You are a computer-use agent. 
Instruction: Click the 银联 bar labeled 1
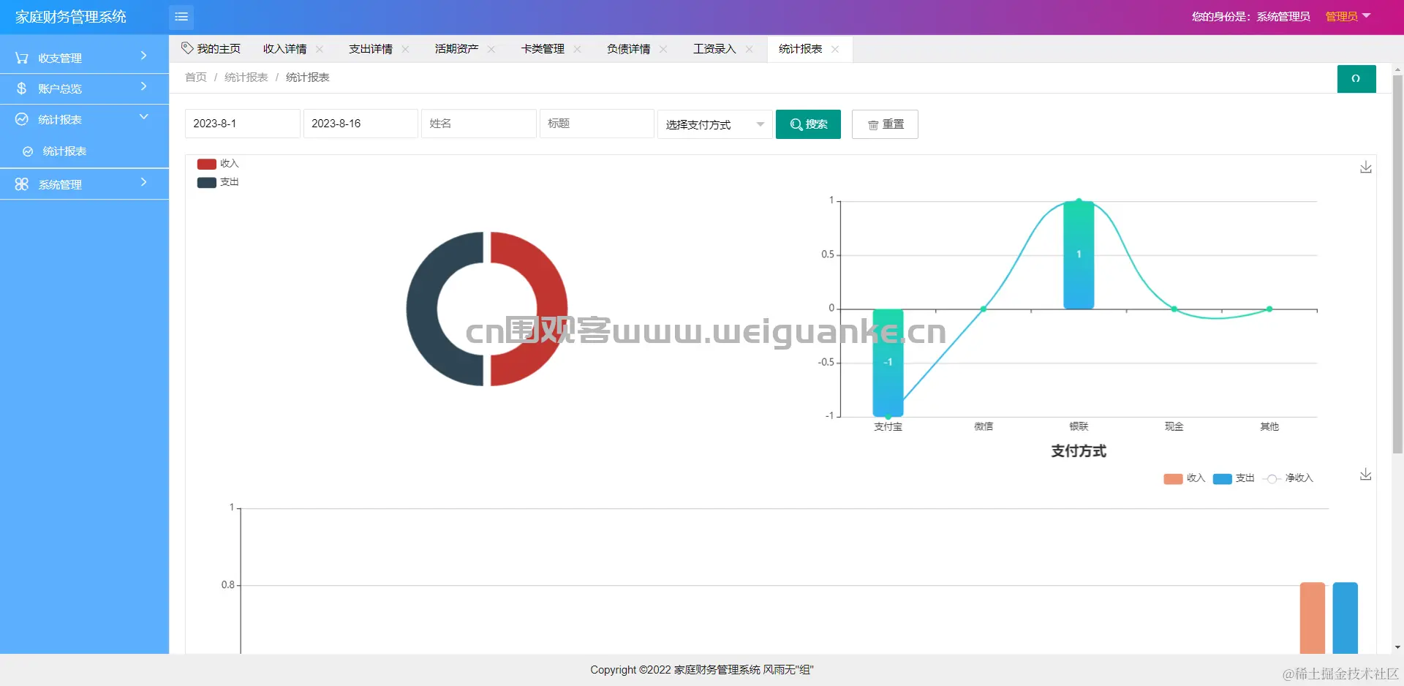point(1079,255)
